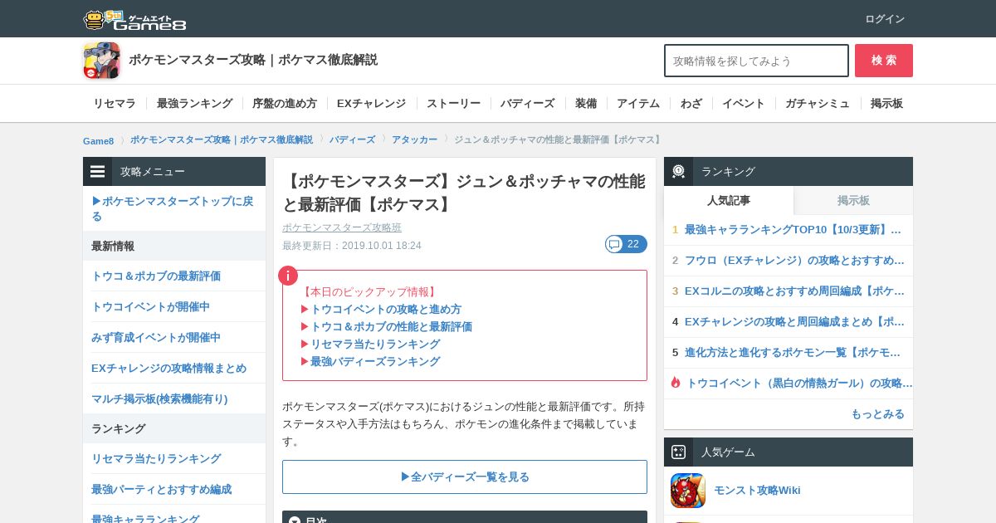
Task: Click the article title heading text
Action: (x=463, y=193)
